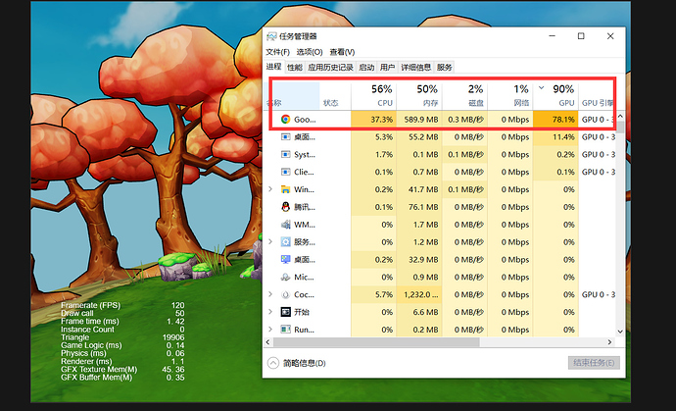Screen dimensions: 676x411
Task: Switch to the 应用历史记录 tab
Action: click(331, 68)
